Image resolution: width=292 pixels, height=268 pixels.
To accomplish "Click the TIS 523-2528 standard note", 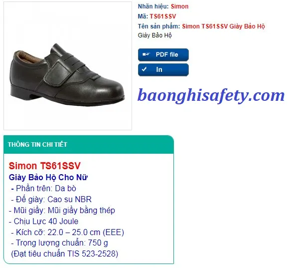I will pos(64,254).
